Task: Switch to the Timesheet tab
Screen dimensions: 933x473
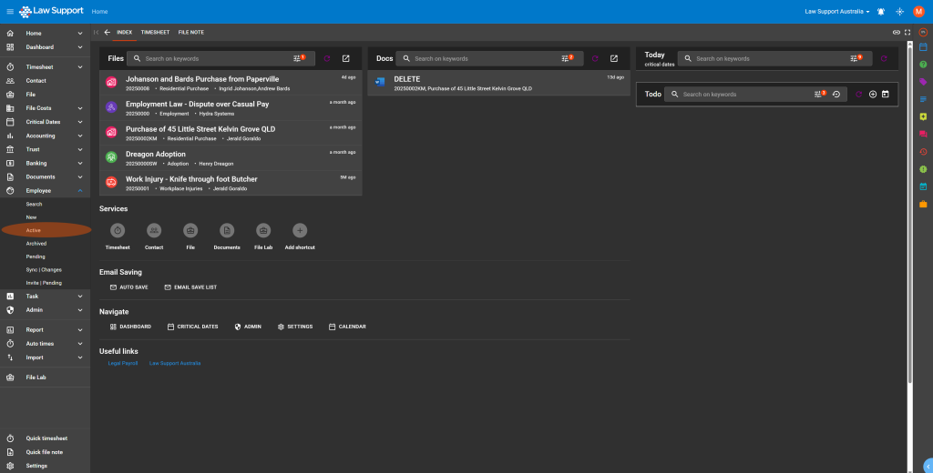Action: [155, 32]
